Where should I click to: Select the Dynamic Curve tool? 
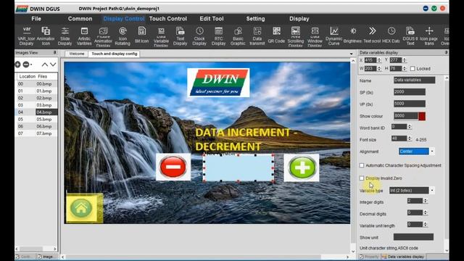click(334, 36)
